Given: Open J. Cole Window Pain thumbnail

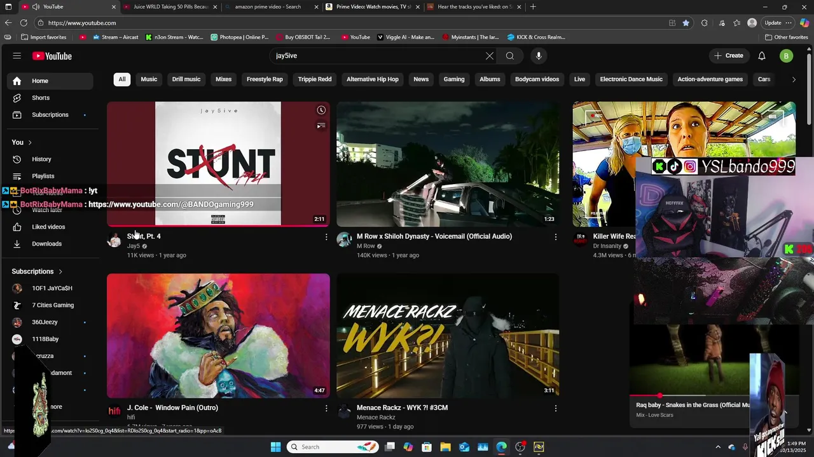Looking at the screenshot, I should (218, 336).
